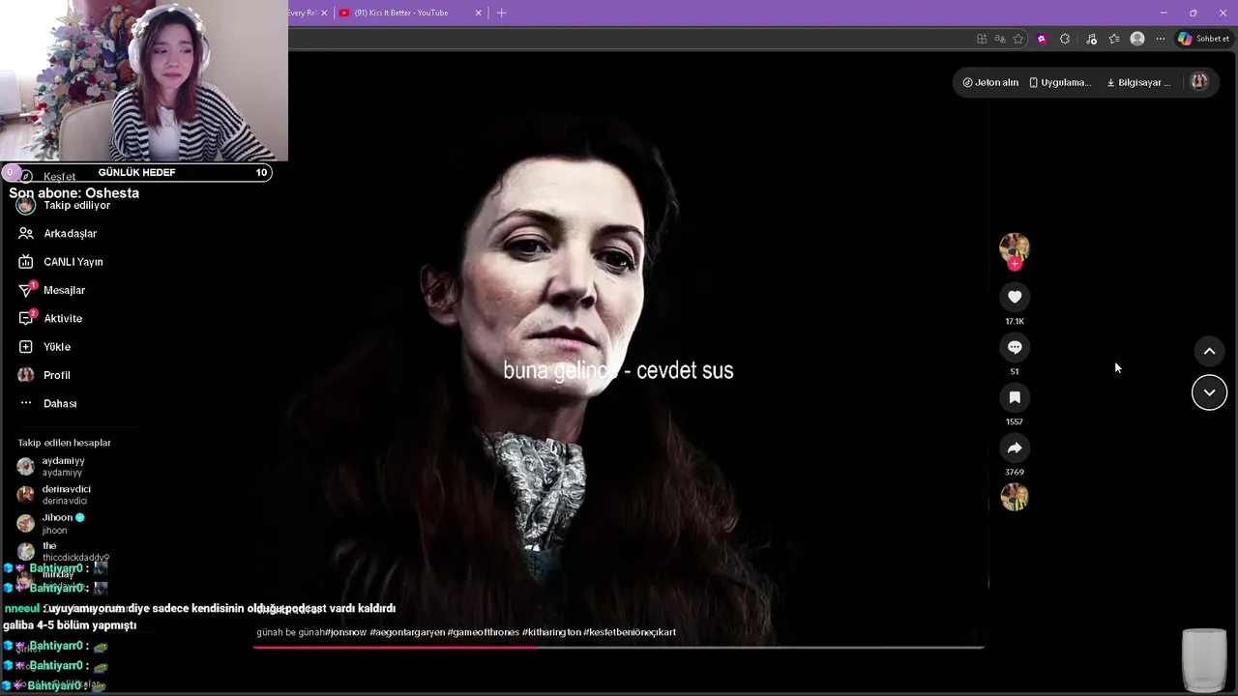Click hashtag #gameofthrones in caption

(x=484, y=632)
